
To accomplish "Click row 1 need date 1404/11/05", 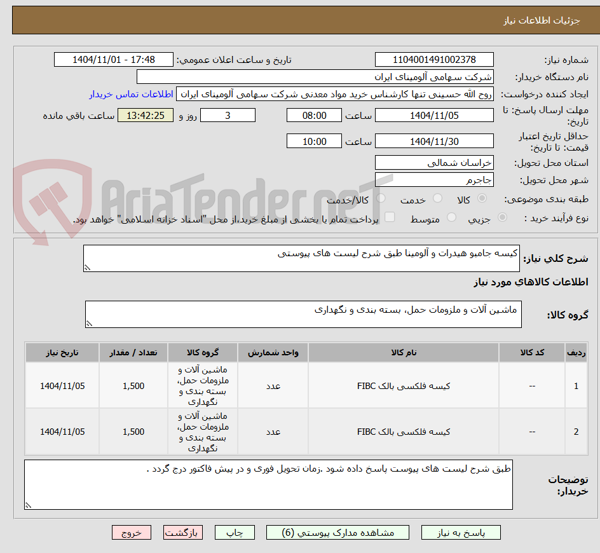I will (62, 386).
